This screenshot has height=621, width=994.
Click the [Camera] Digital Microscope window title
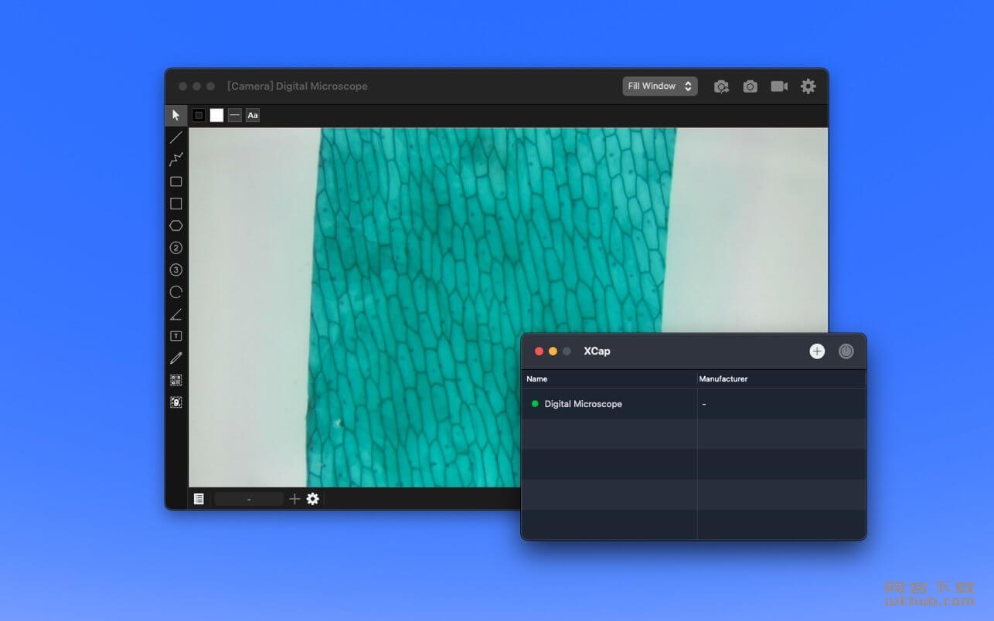(298, 87)
